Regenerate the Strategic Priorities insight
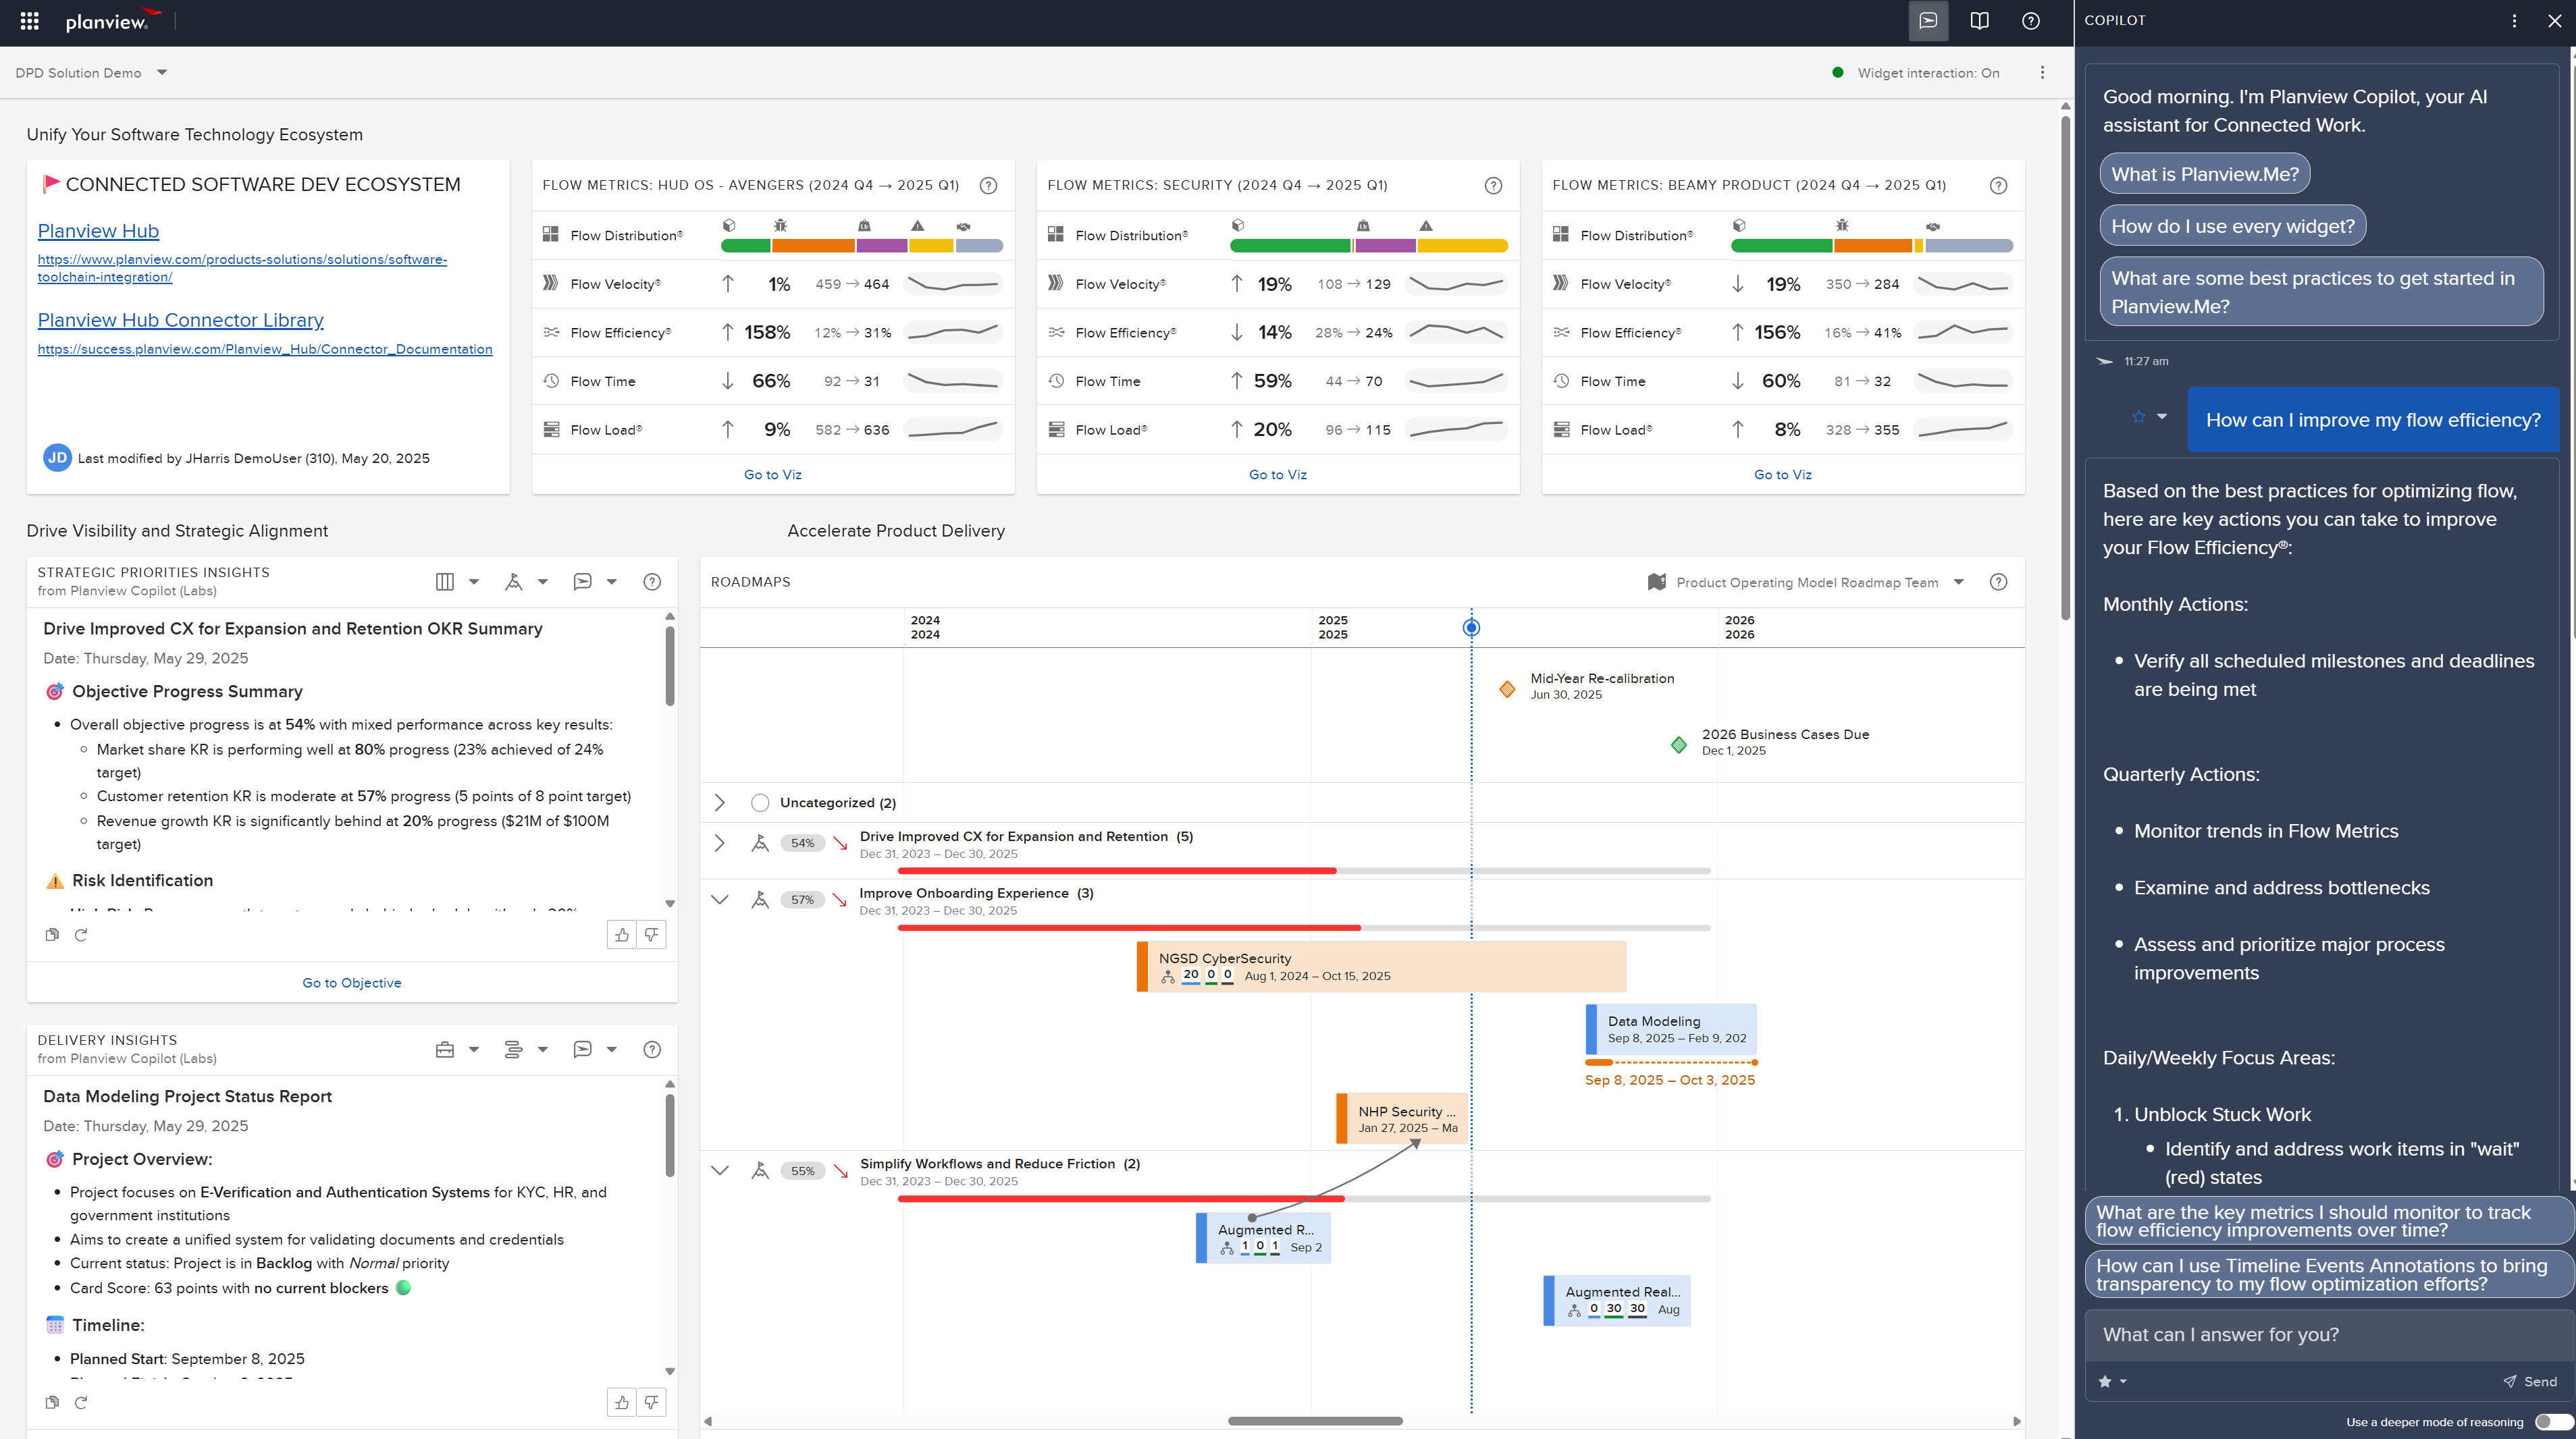2576x1439 pixels. (81, 934)
